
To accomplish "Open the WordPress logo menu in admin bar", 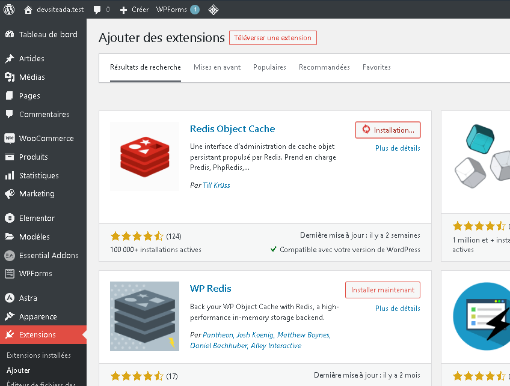I will tap(8, 9).
